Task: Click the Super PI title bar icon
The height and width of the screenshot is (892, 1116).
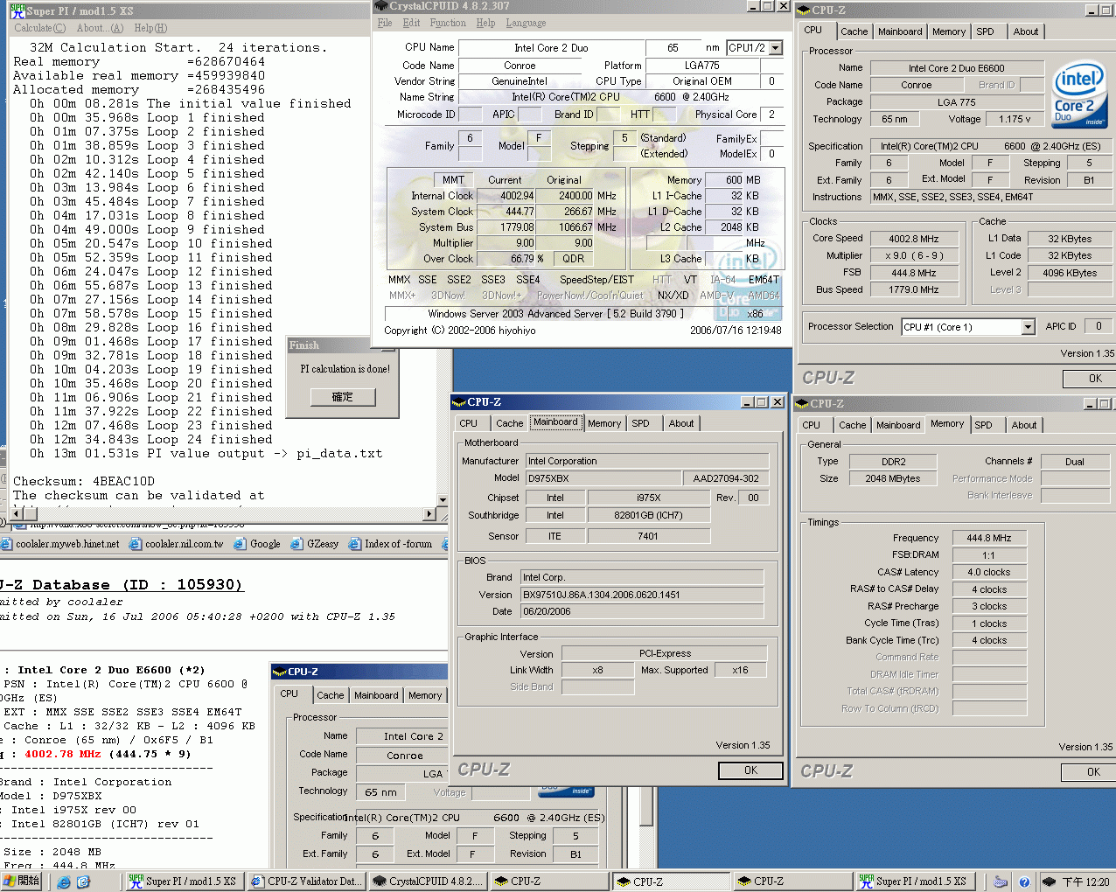Action: (17, 10)
